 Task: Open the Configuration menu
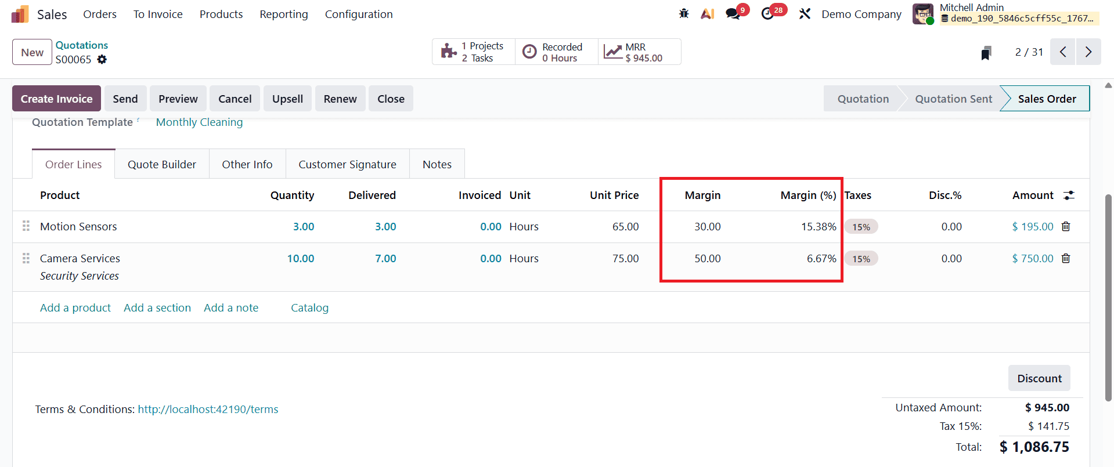tap(359, 14)
